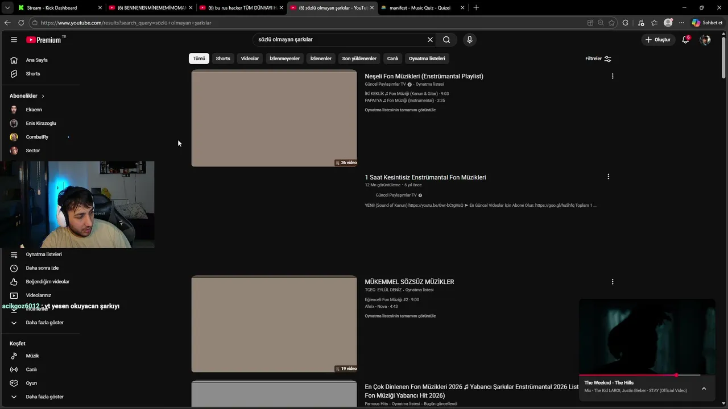Open browser extensions puzzle icon
This screenshot has height=409, width=728.
(626, 23)
